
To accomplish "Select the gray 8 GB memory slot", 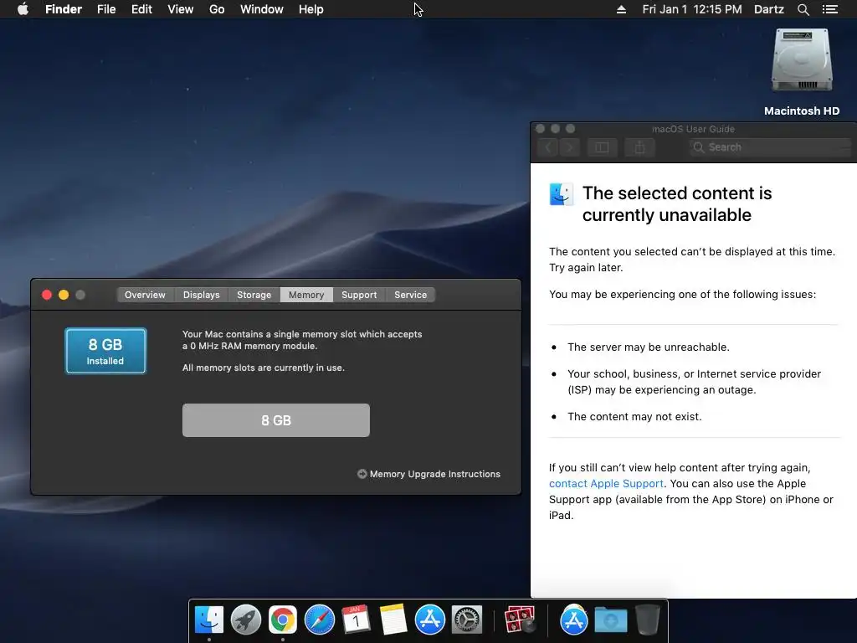I will click(x=276, y=420).
